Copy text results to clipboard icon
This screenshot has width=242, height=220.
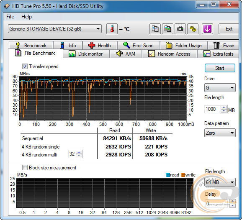point(155,29)
